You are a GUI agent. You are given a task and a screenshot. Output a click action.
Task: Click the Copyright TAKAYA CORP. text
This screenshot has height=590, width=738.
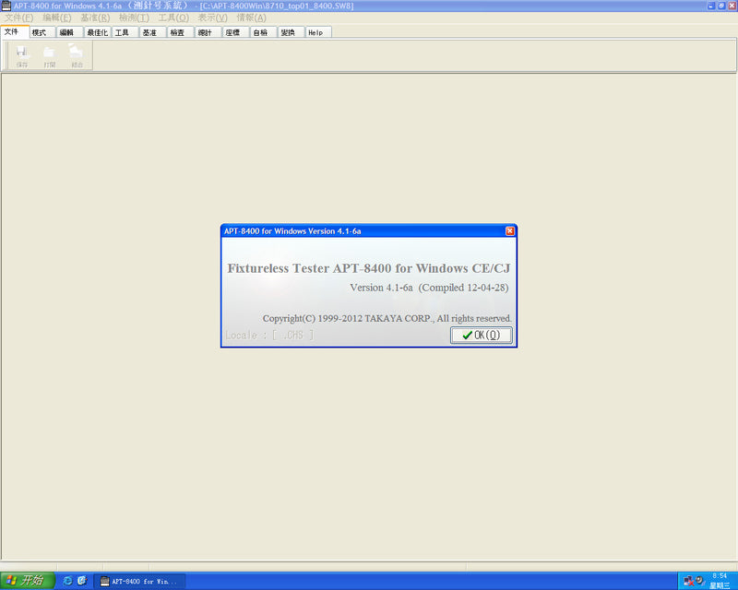[x=387, y=319]
